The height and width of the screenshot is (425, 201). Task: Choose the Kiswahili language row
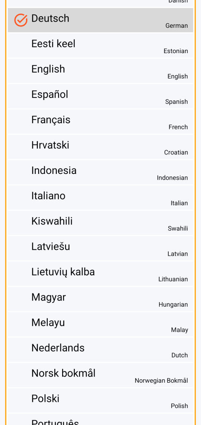tap(100, 223)
